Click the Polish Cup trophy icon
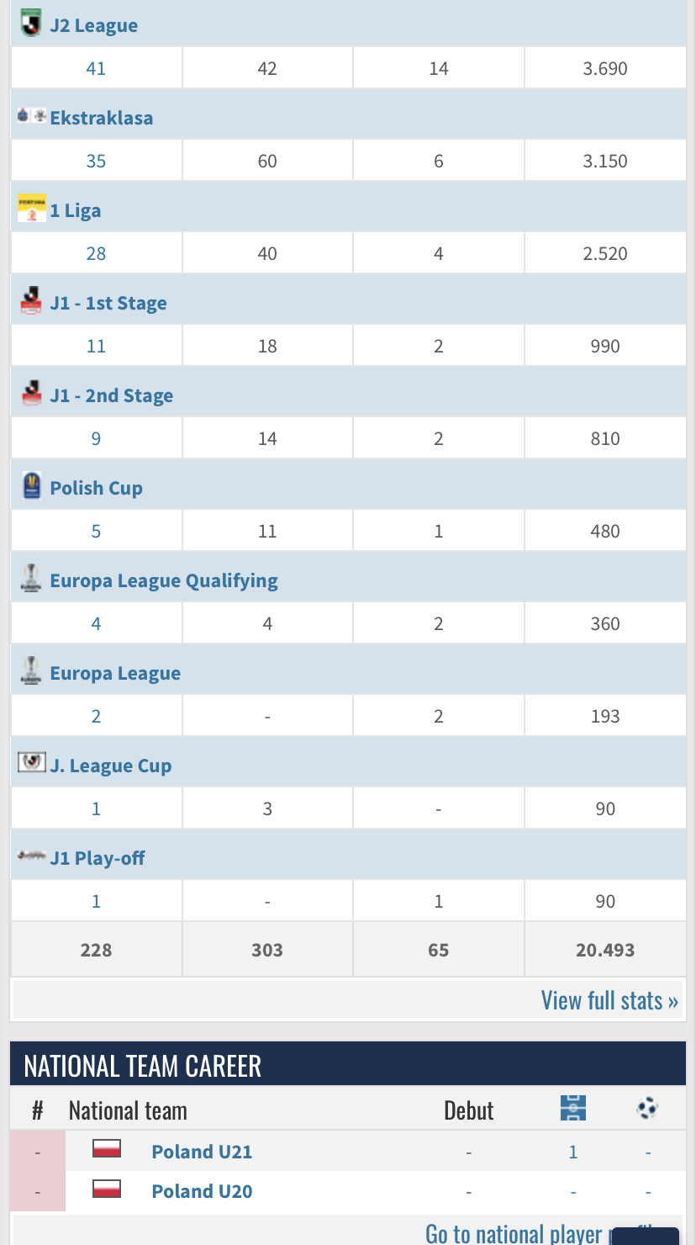 pyautogui.click(x=31, y=485)
